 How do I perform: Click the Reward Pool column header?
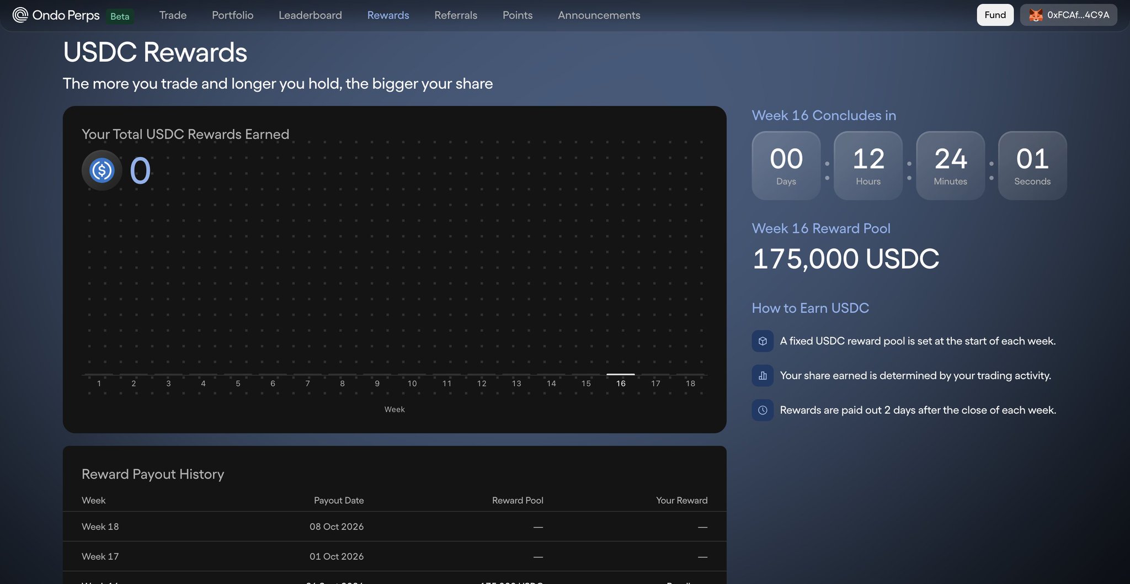(x=518, y=500)
